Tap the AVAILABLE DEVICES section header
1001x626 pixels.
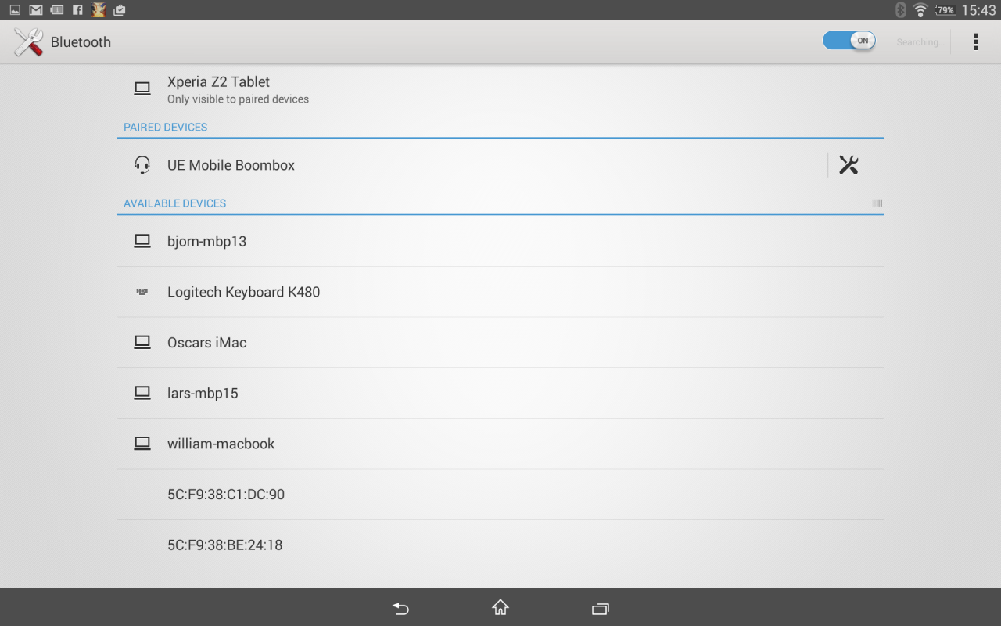pyautogui.click(x=175, y=203)
